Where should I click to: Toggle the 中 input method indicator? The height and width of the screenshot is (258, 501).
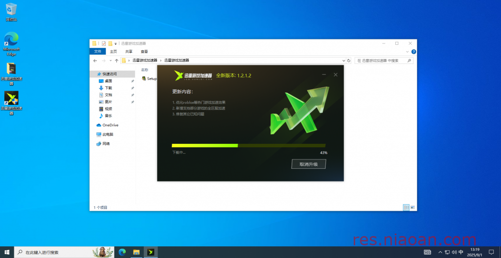[x=461, y=252]
